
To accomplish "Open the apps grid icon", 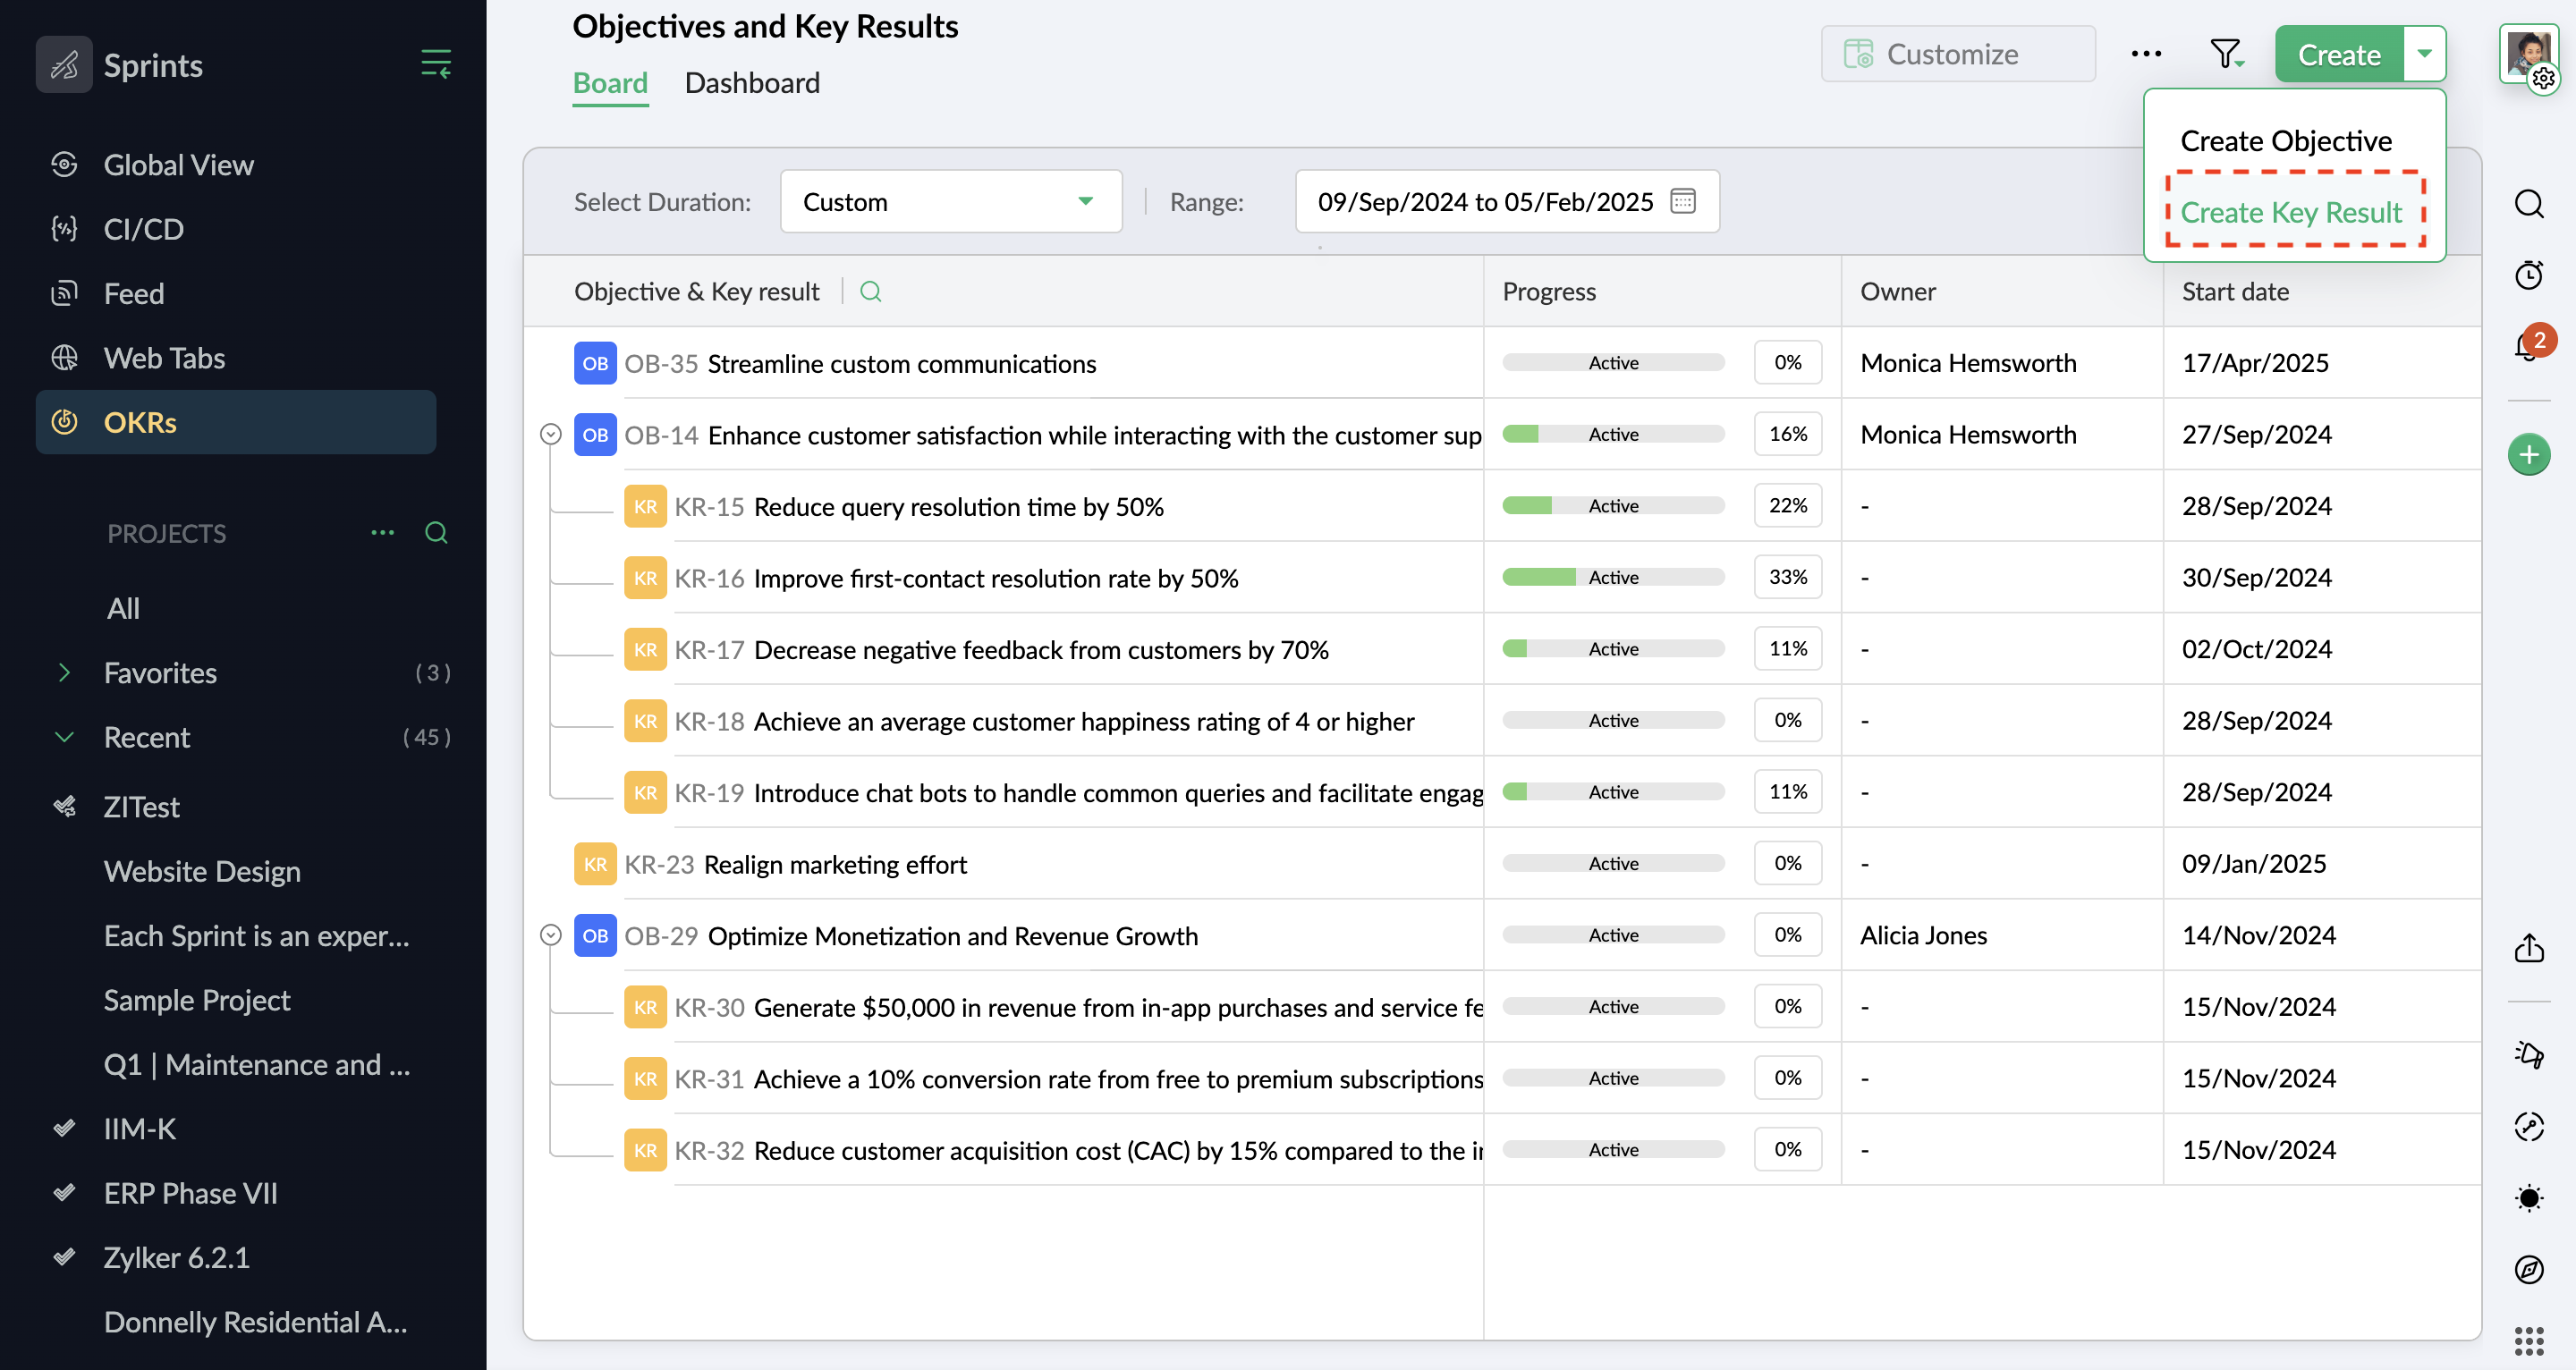I will (2529, 1341).
